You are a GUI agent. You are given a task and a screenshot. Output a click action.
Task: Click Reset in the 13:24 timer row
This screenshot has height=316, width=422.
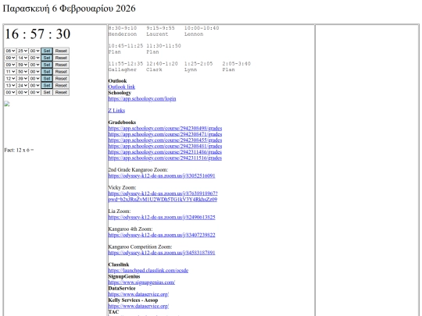tap(61, 86)
